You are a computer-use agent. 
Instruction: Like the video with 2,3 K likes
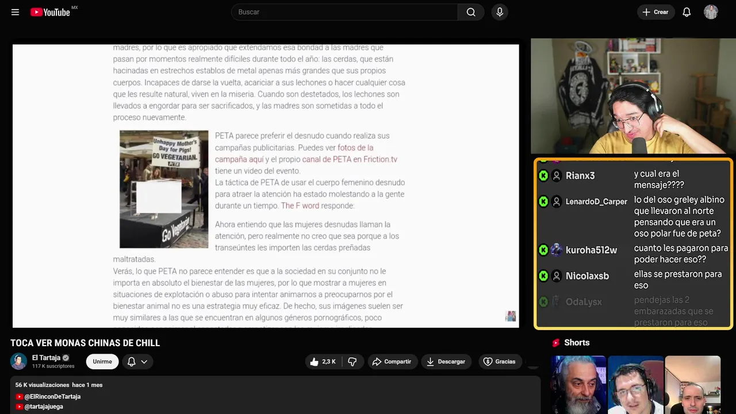(323, 362)
